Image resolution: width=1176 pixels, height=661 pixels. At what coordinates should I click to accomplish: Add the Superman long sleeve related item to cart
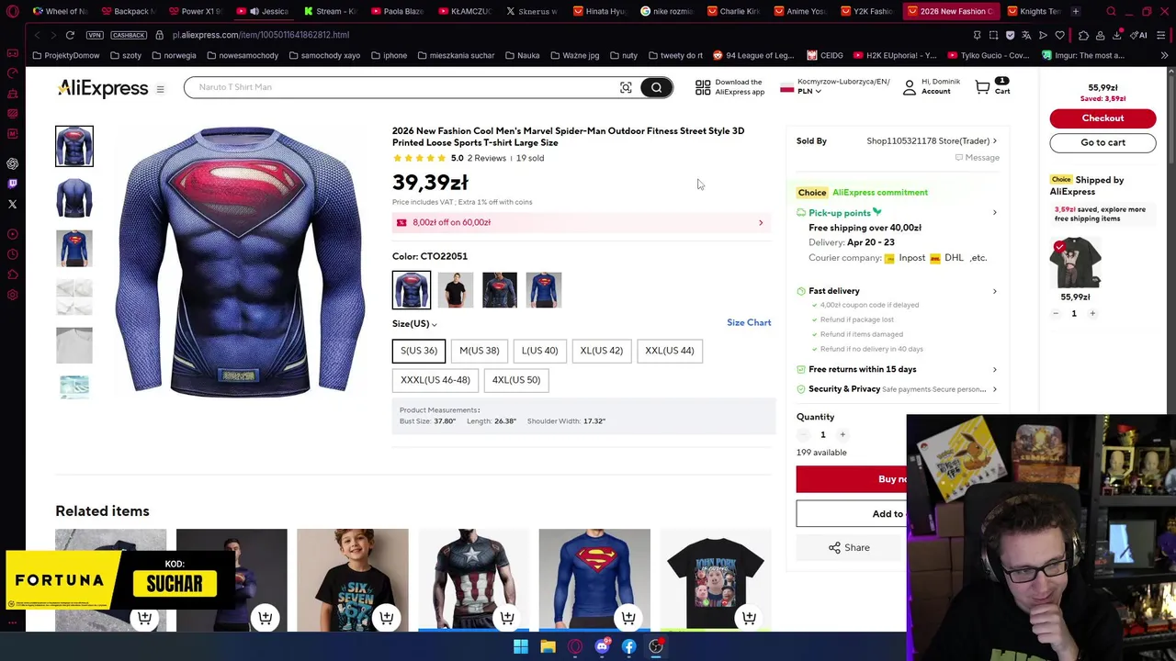(628, 618)
